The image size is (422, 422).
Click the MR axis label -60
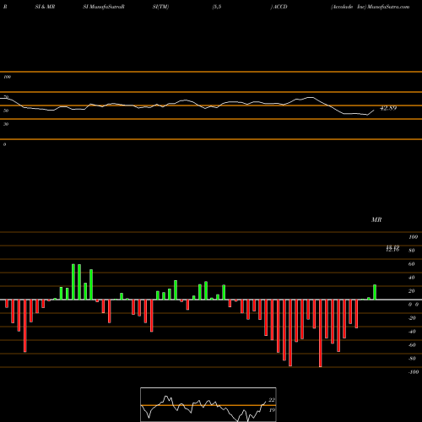pyautogui.click(x=412, y=345)
